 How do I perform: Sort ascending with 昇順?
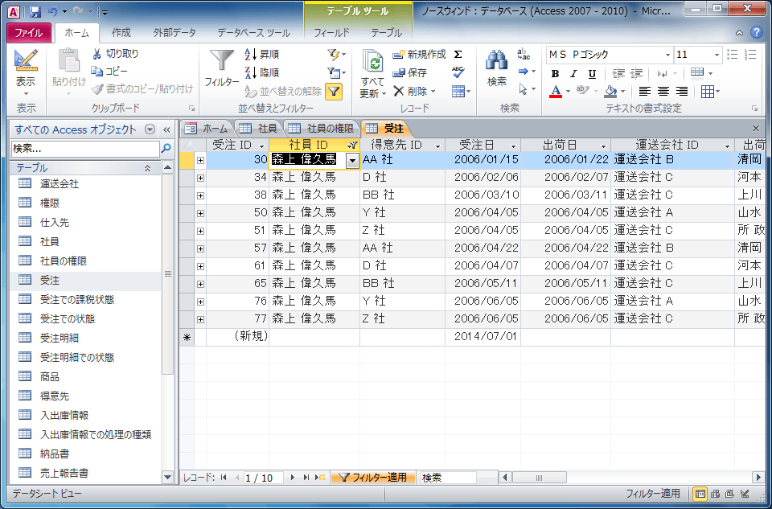262,54
